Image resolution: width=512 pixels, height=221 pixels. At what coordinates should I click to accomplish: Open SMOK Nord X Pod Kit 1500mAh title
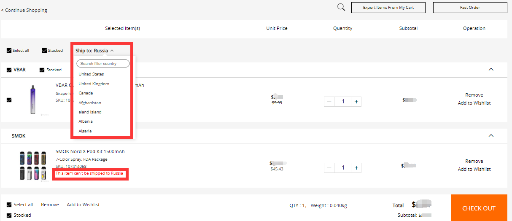(x=90, y=151)
